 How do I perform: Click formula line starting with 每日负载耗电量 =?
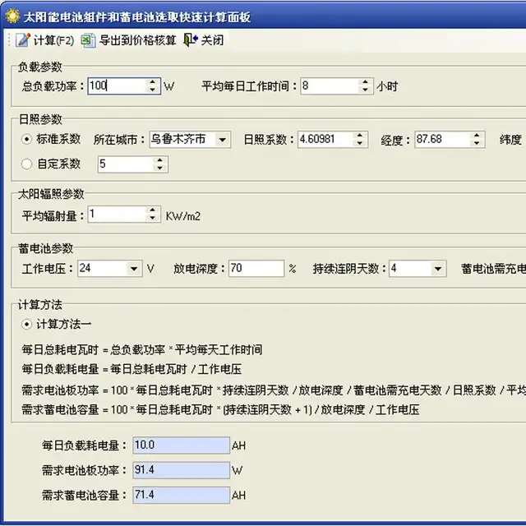coord(131,369)
